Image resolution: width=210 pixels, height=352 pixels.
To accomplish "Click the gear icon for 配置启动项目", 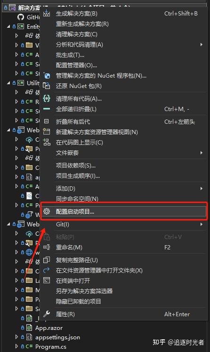I will pyautogui.click(x=47, y=211).
